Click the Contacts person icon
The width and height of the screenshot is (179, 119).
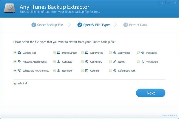tap(58, 62)
